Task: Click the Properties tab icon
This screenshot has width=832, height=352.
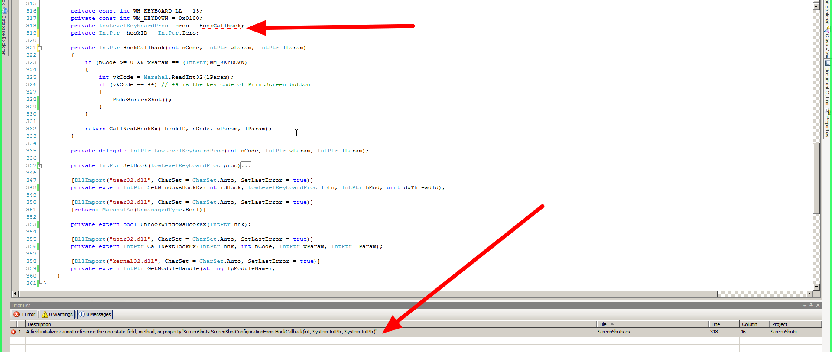Action: (827, 111)
